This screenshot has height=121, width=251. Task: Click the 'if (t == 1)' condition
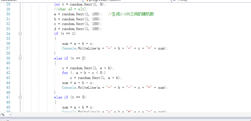pyautogui.click(x=65, y=34)
